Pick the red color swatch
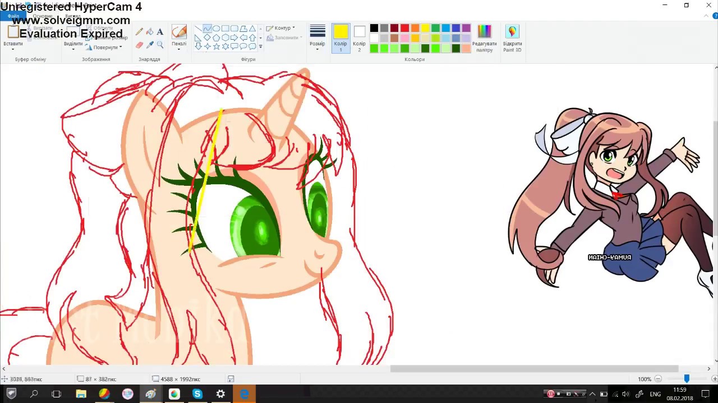This screenshot has width=718, height=403. point(404,28)
